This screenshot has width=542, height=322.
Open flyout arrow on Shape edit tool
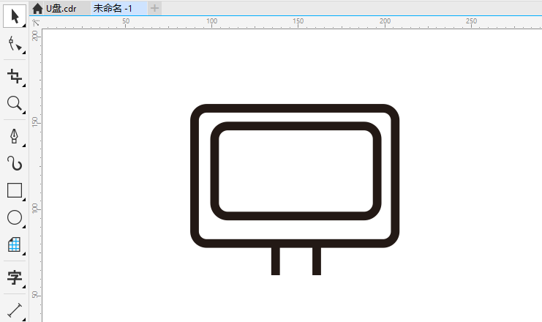(x=24, y=53)
